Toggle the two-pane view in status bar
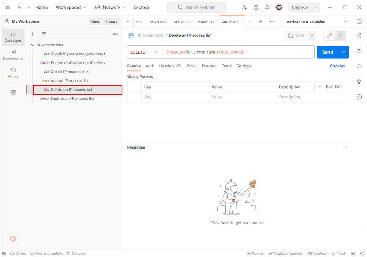Screen dimensions: 367x257 [353, 254]
